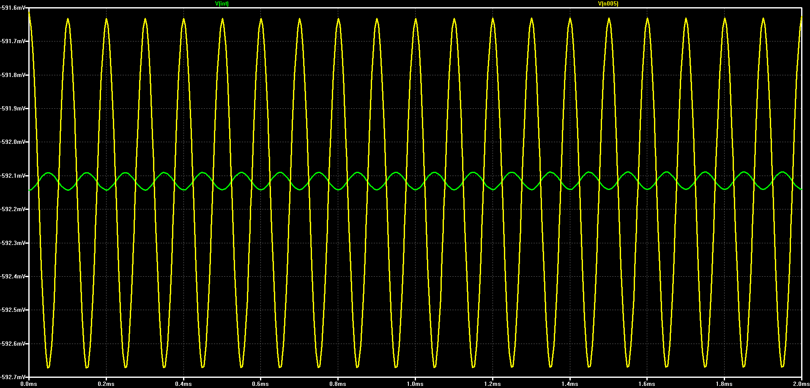Image resolution: width=810 pixels, height=388 pixels.
Task: Select the green V(int) trace label
Action: click(222, 3)
